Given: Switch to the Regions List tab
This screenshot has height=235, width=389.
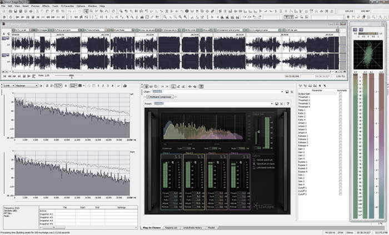Looking at the screenshot, I should 171,228.
